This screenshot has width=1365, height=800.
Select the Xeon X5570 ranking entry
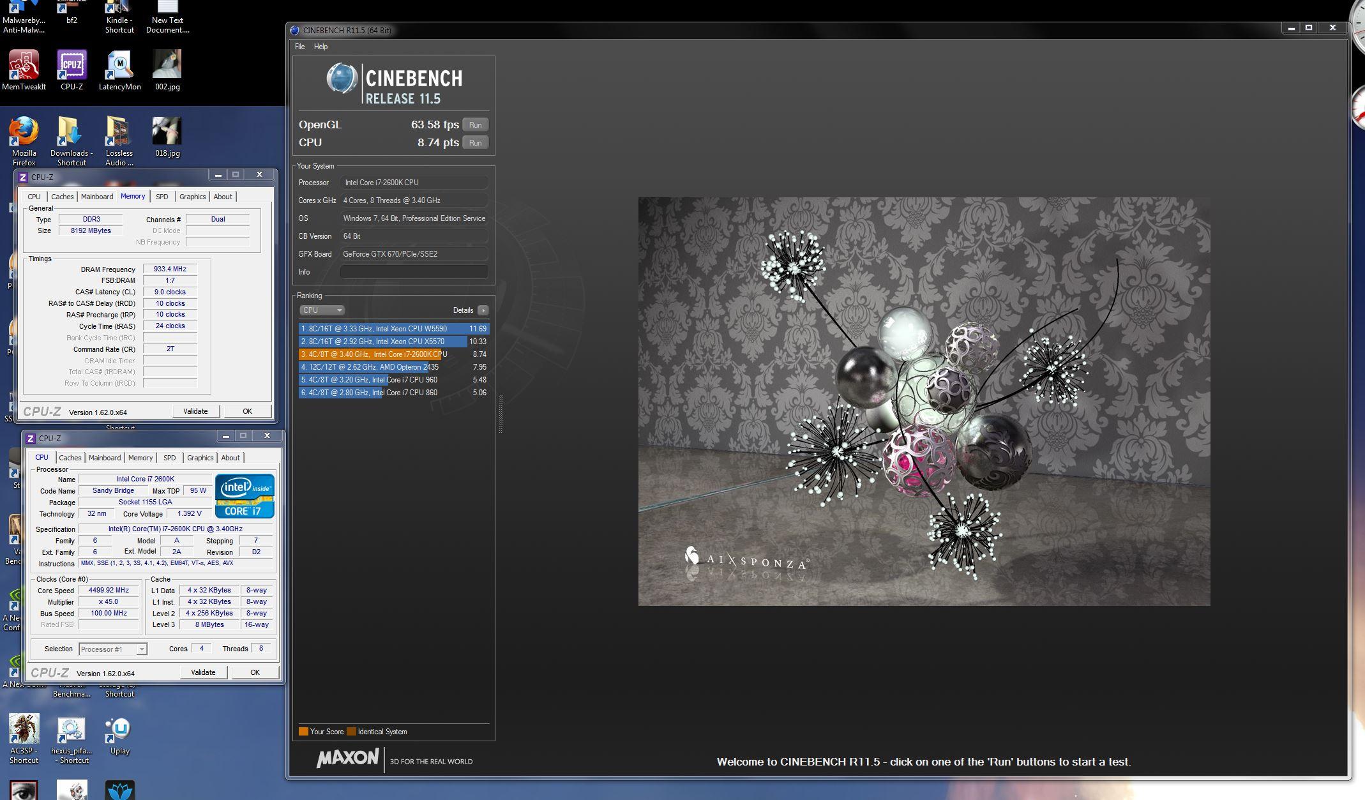point(393,342)
